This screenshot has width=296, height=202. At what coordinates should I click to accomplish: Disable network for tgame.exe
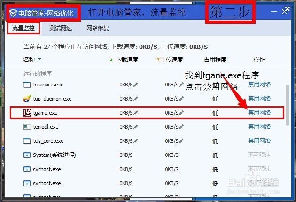(259, 113)
